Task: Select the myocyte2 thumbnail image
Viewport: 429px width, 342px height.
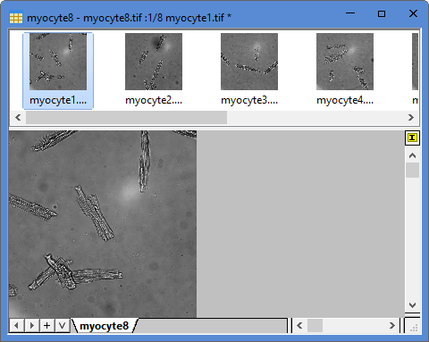Action: click(x=154, y=62)
